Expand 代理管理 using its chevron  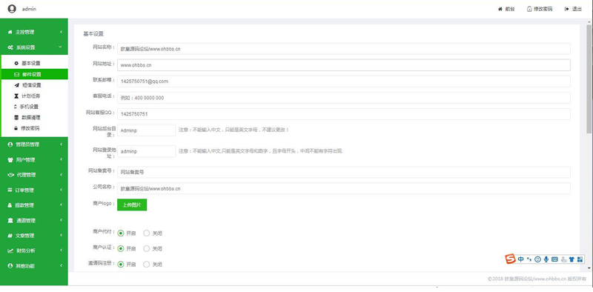click(x=61, y=175)
